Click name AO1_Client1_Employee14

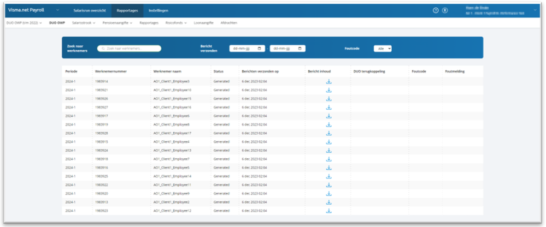coord(172,176)
